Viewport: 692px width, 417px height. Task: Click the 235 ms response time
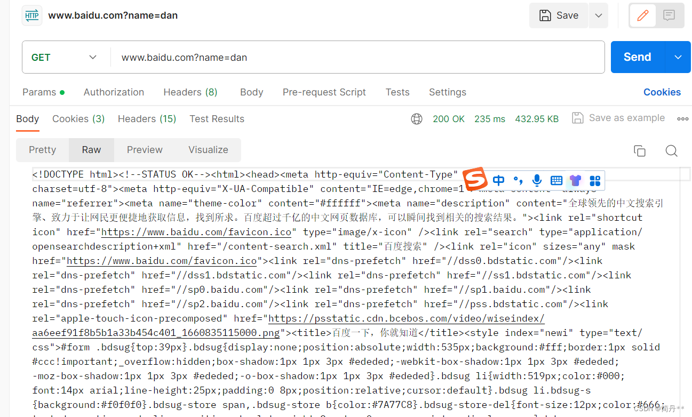pyautogui.click(x=490, y=119)
